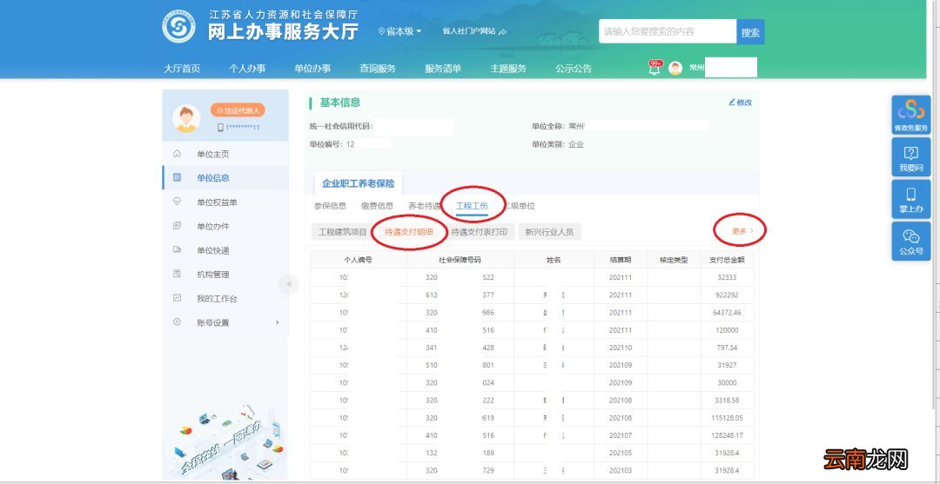940x484 pixels.
Task: Click the 修改 edit pencil link
Action: click(741, 103)
